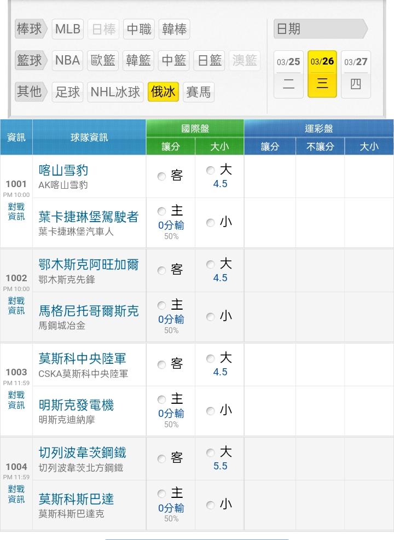Open team 莫斯科斯巴達 info
The image size is (394, 540).
click(x=76, y=499)
